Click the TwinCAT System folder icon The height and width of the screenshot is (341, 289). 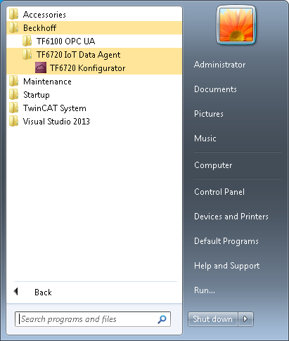click(14, 108)
